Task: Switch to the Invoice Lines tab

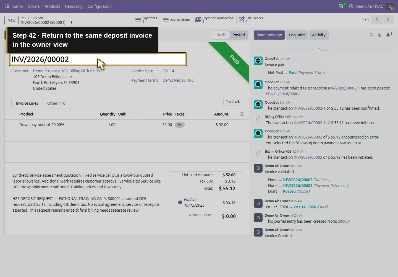Action: coord(27,103)
